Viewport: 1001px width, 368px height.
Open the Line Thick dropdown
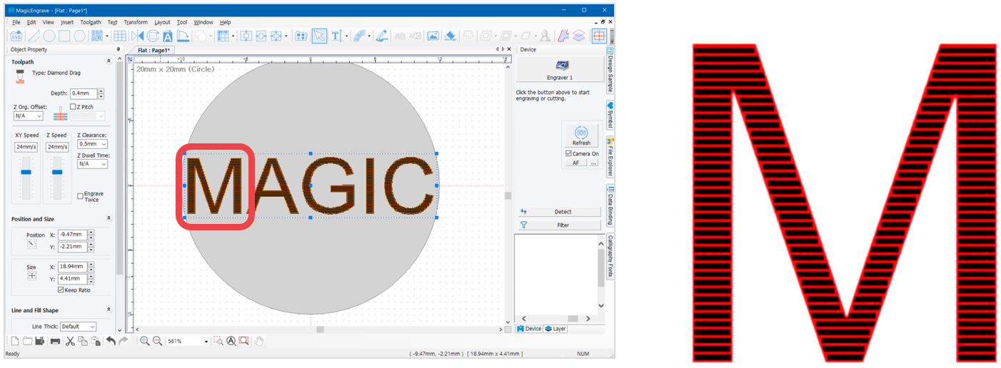click(78, 327)
